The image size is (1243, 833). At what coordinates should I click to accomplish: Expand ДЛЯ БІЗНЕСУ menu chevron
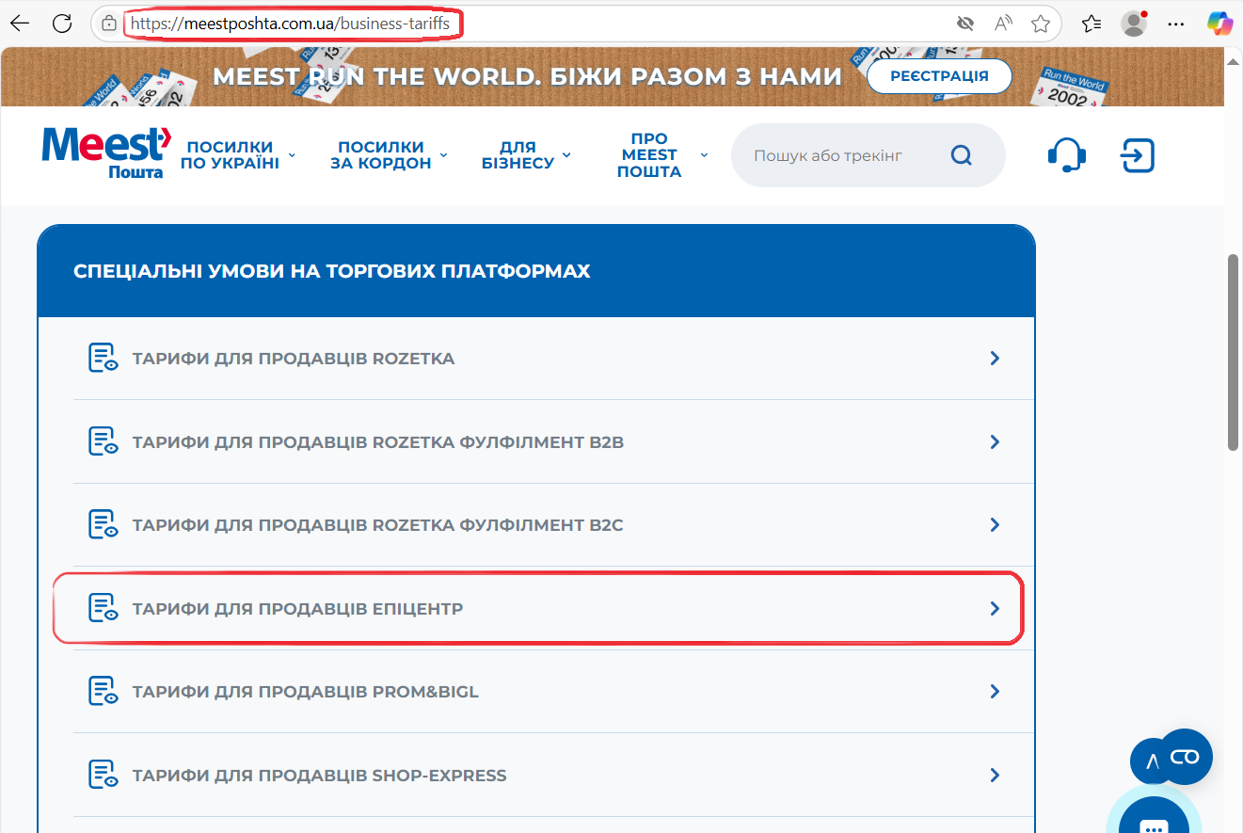566,154
